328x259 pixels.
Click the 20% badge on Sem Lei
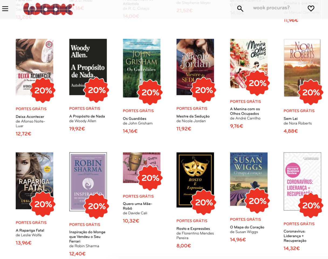[x=311, y=93]
